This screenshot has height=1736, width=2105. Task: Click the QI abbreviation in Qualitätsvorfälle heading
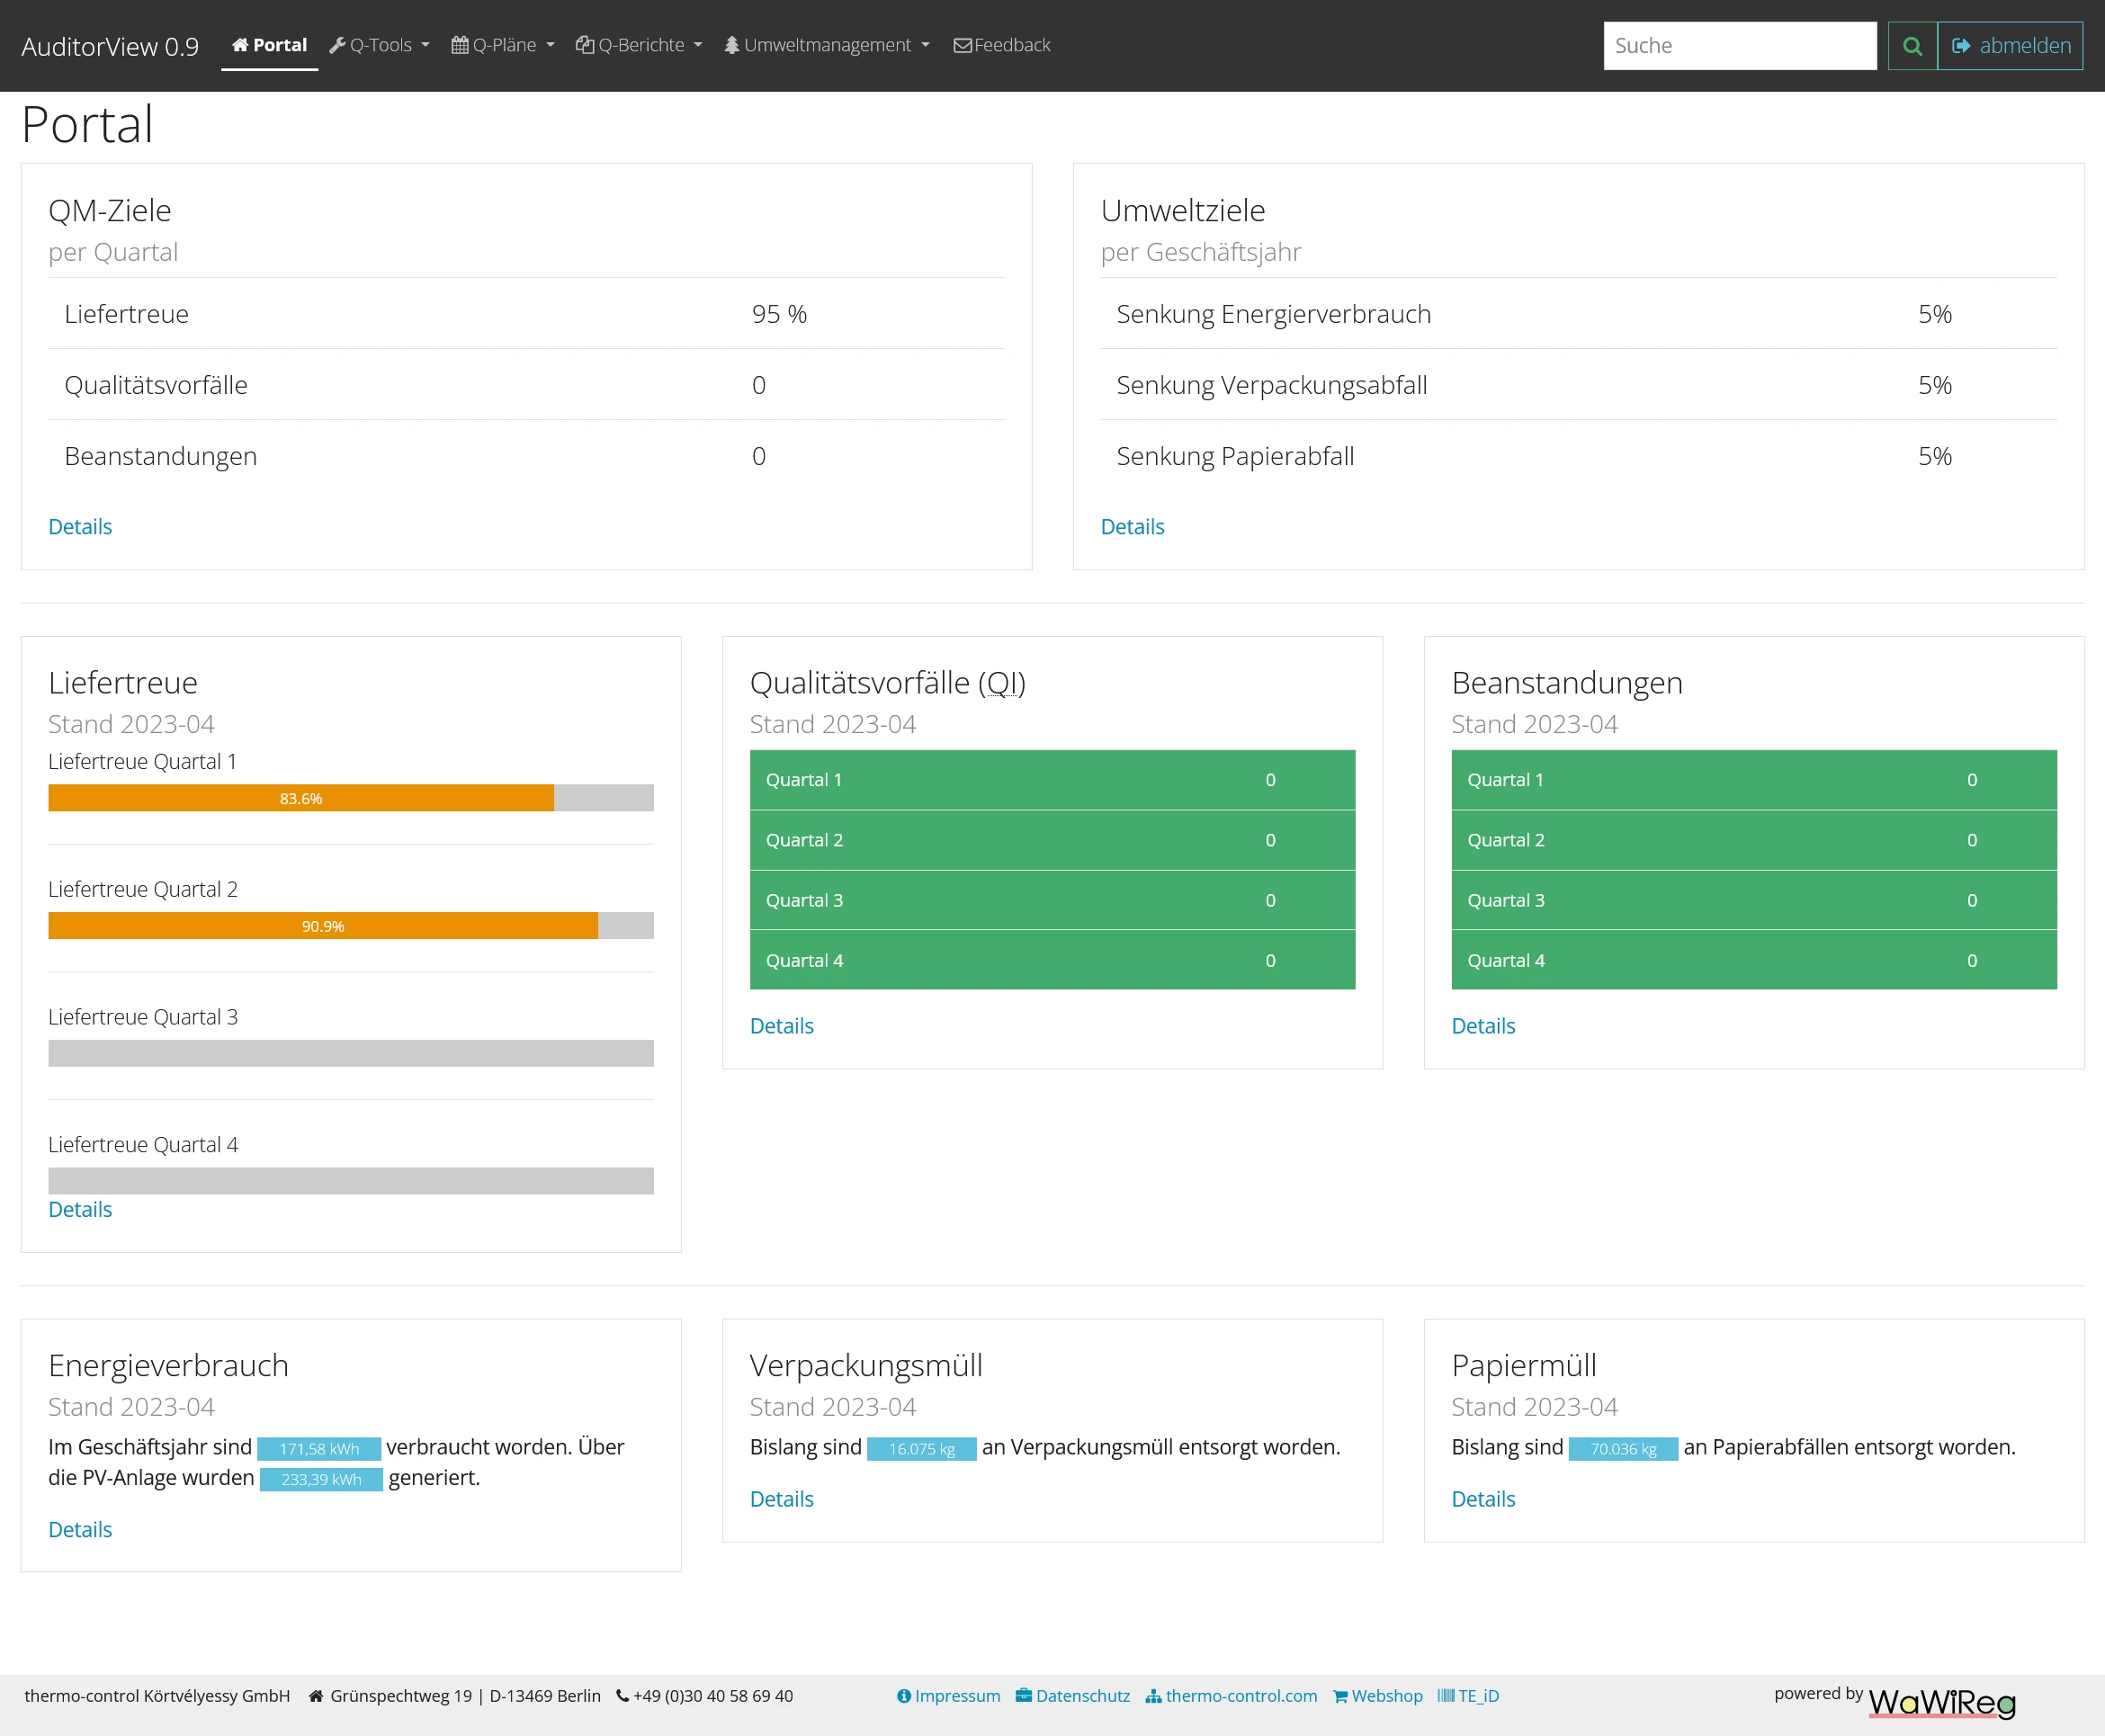pos(1002,683)
